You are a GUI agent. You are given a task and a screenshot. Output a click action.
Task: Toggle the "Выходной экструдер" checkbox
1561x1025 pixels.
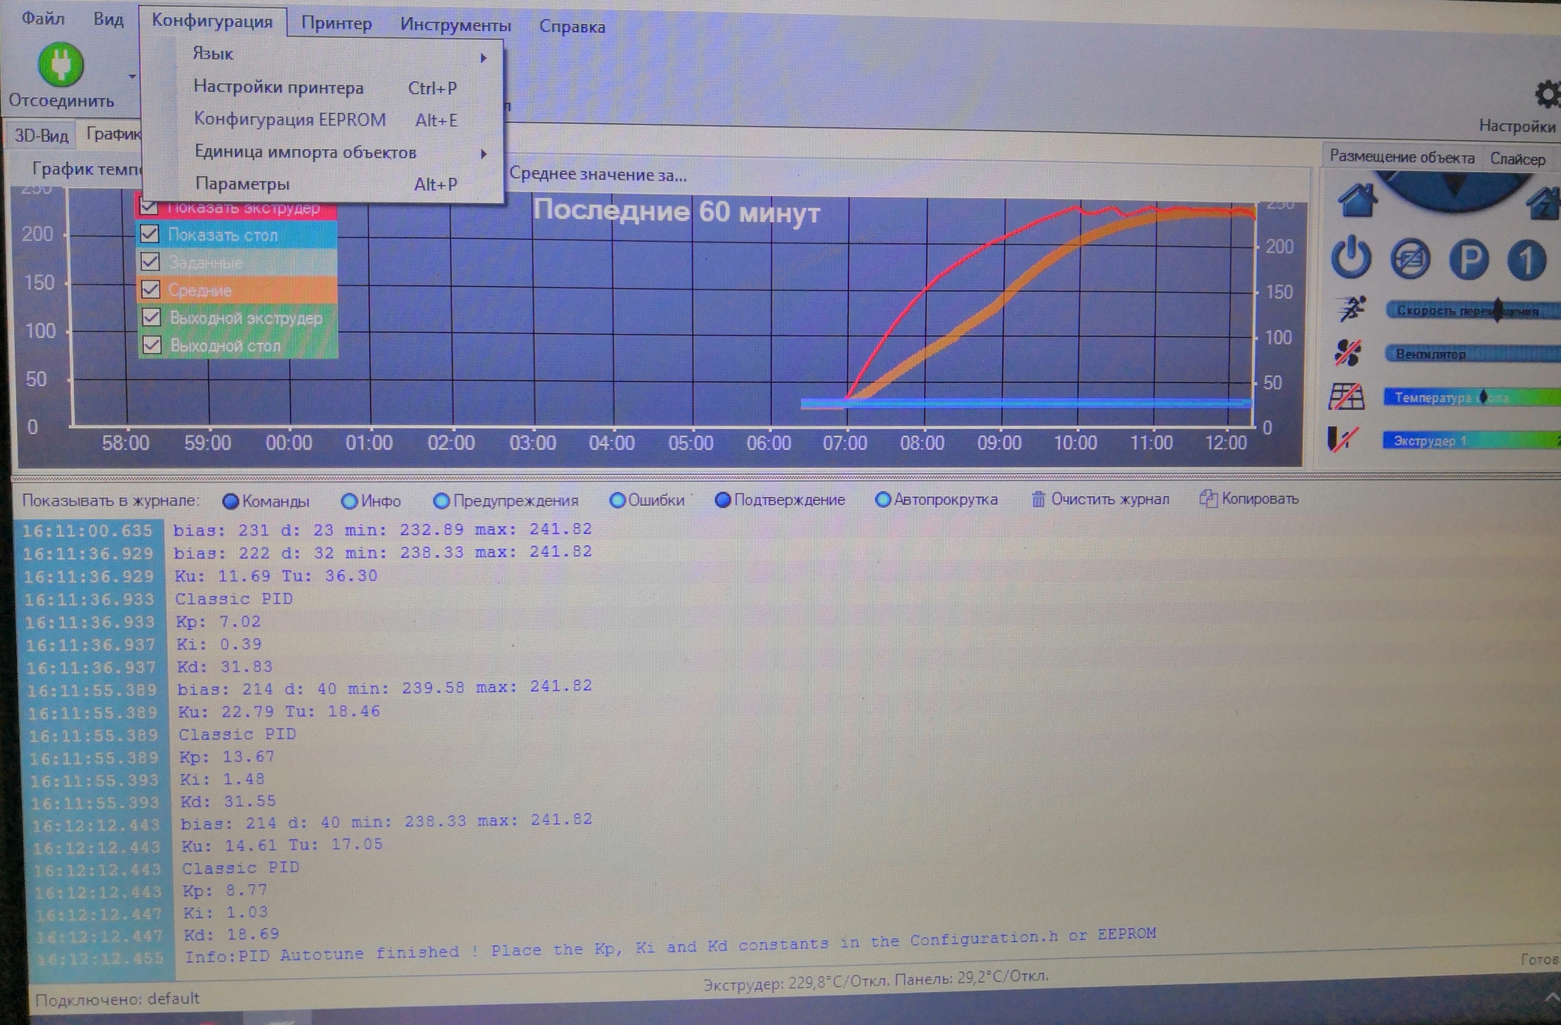pyautogui.click(x=151, y=318)
